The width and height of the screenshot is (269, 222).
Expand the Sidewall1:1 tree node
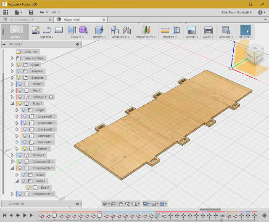(x=17, y=136)
